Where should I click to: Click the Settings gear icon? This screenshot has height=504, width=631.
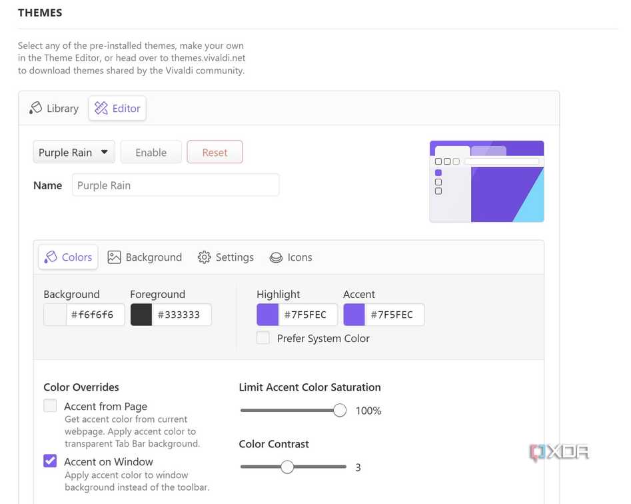pos(204,257)
